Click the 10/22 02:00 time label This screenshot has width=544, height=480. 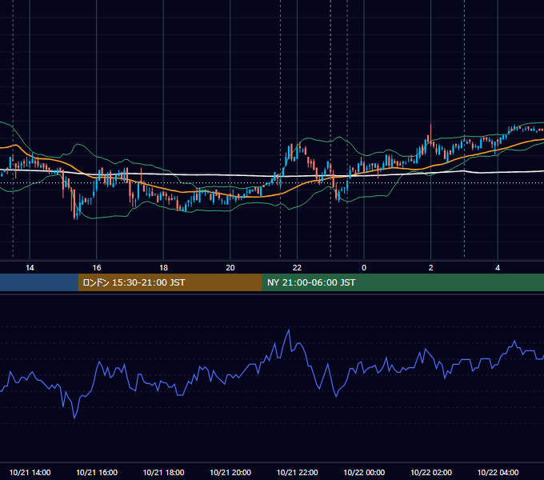click(431, 472)
